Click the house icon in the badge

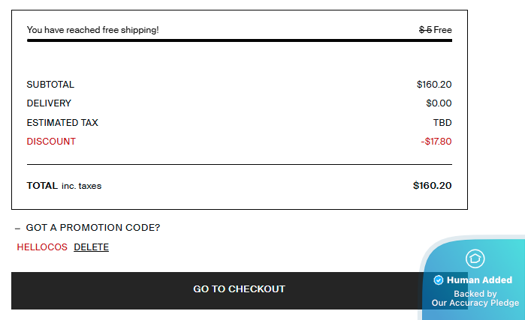475,259
